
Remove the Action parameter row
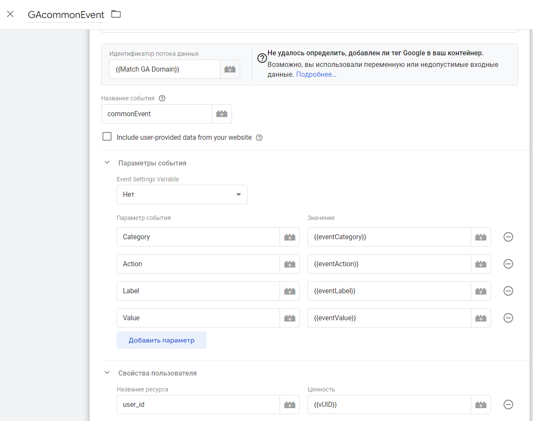[508, 264]
